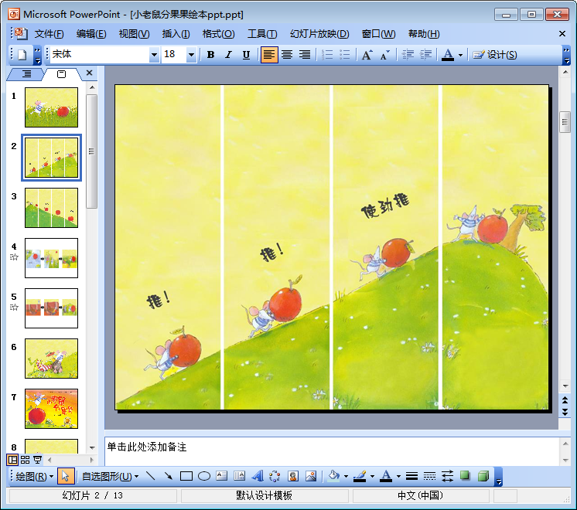Screen dimensions: 577x510
Task: Increase font size with large A icon
Action: (367, 55)
